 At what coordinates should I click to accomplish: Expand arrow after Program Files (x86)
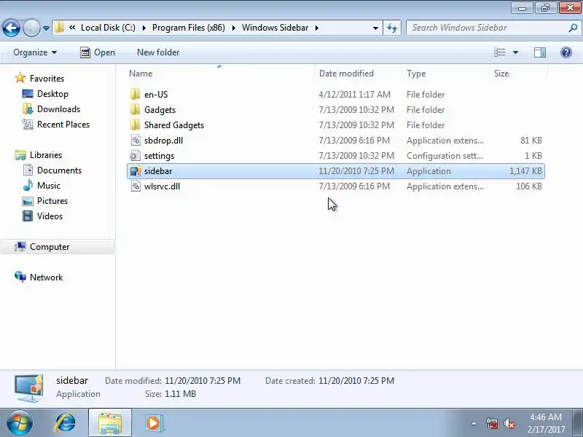tap(233, 28)
